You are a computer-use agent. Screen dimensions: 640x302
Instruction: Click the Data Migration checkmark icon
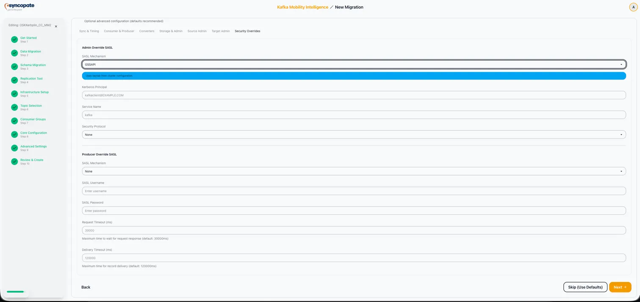pos(14,53)
